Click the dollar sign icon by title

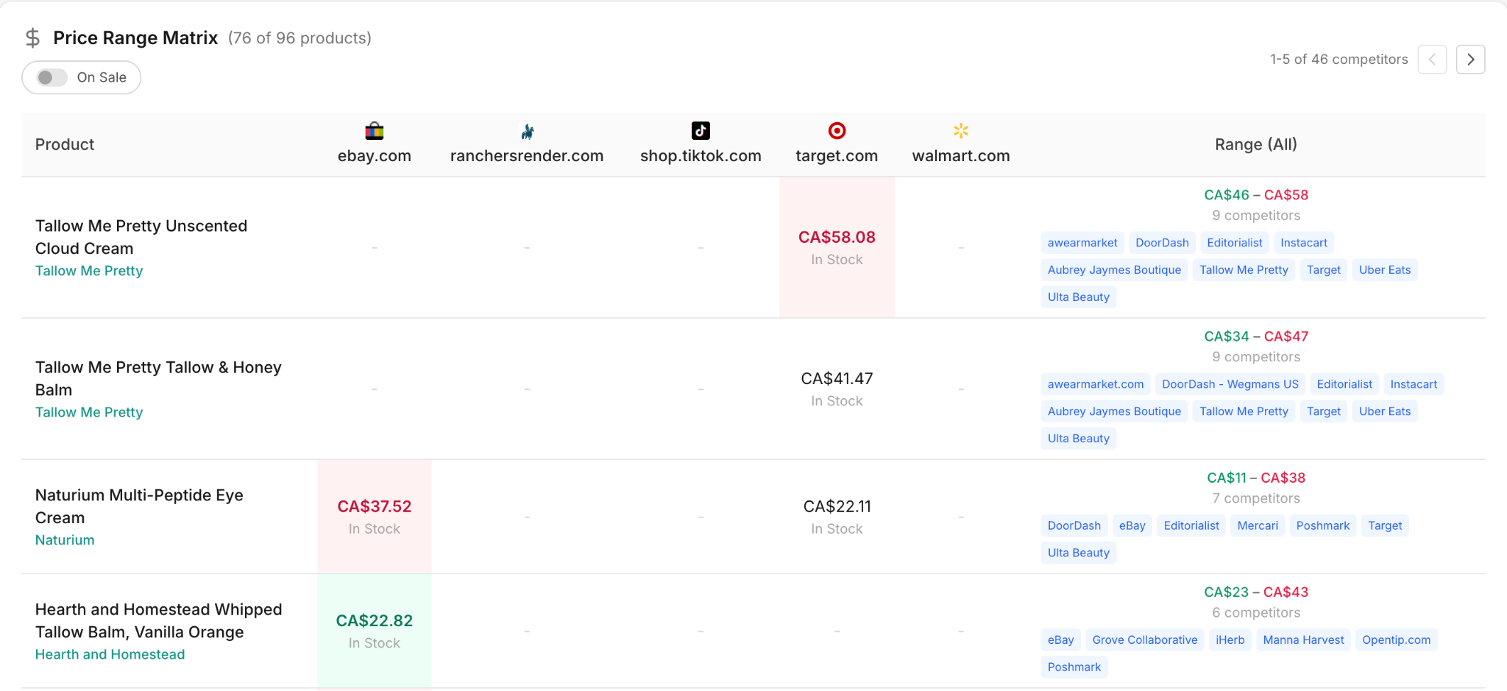click(32, 38)
